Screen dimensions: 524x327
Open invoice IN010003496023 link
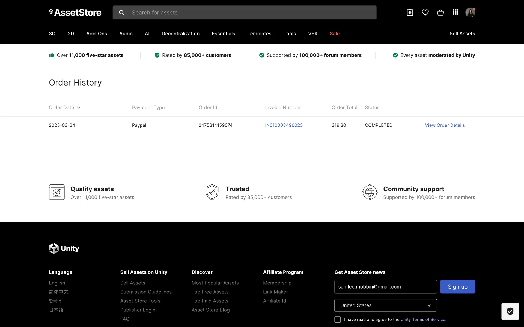point(284,125)
